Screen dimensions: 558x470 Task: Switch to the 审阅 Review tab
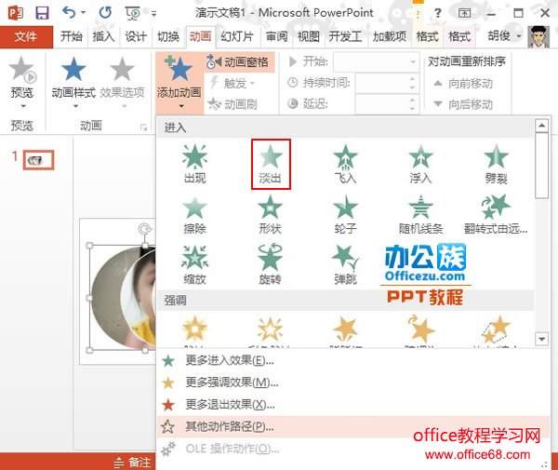point(276,36)
